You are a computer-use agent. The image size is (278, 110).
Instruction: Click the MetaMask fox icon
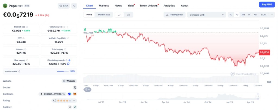[75, 94]
